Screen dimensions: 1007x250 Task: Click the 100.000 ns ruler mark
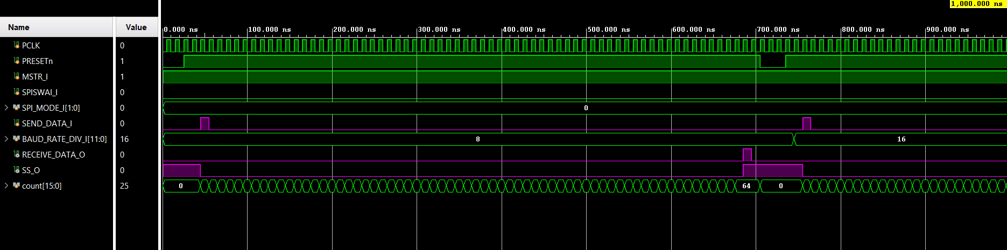tap(270, 30)
